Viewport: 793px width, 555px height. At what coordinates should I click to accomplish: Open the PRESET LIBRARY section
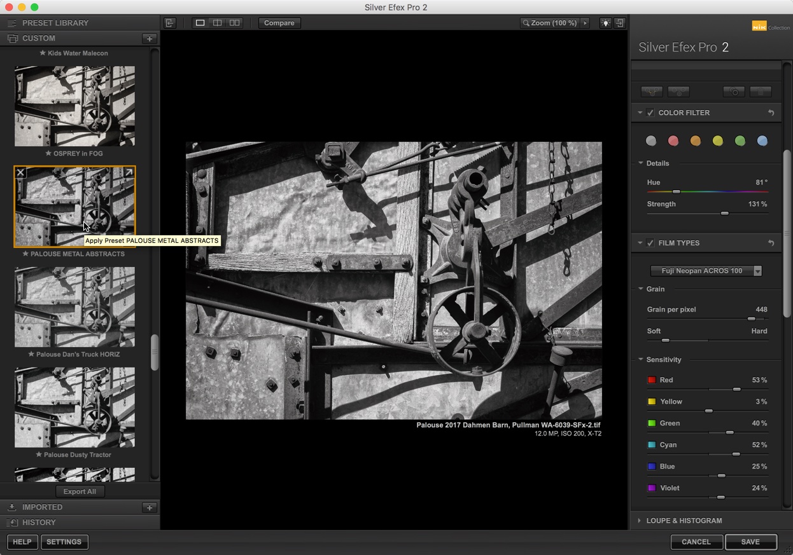(55, 23)
